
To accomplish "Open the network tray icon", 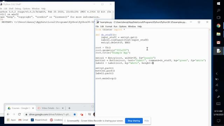I will tap(217, 85).
